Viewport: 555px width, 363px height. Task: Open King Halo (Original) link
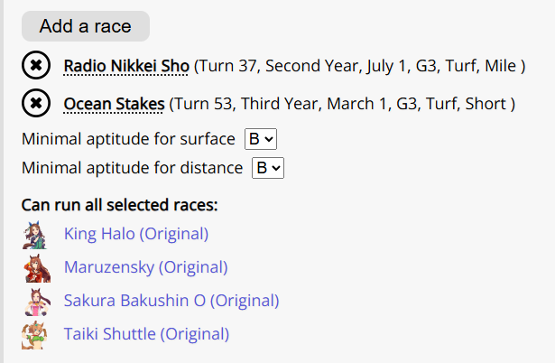tap(136, 234)
